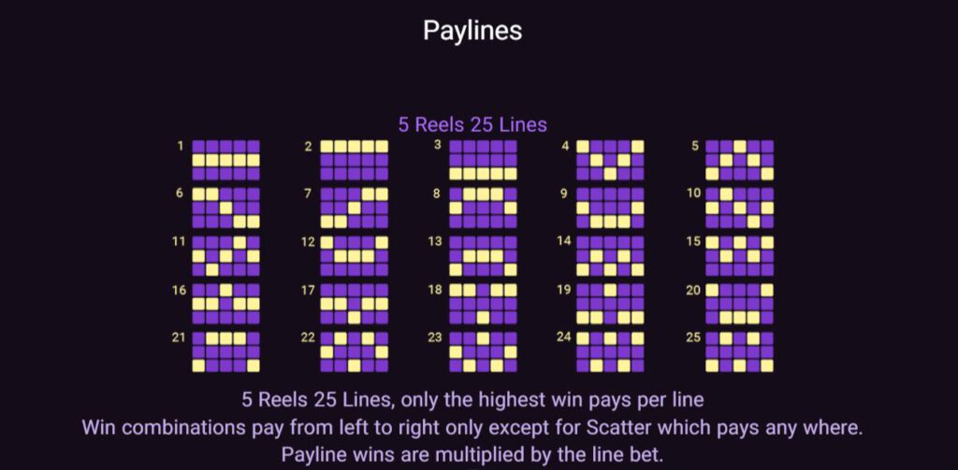Select the payline 13 diagram
The height and width of the screenshot is (470, 958).
click(483, 255)
